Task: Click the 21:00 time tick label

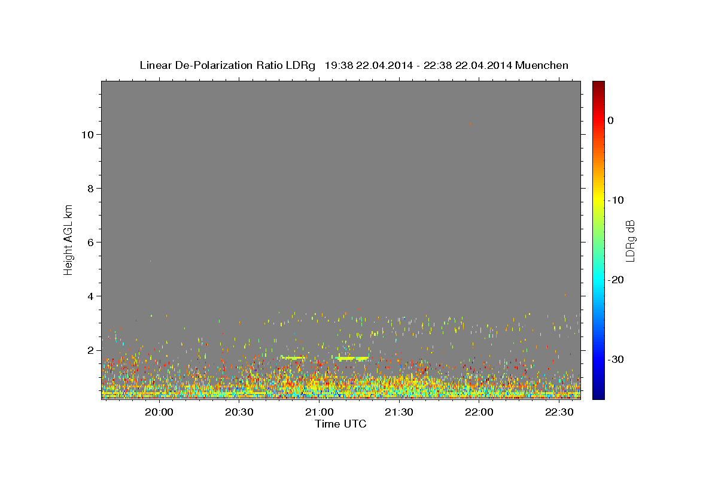Action: (x=320, y=413)
